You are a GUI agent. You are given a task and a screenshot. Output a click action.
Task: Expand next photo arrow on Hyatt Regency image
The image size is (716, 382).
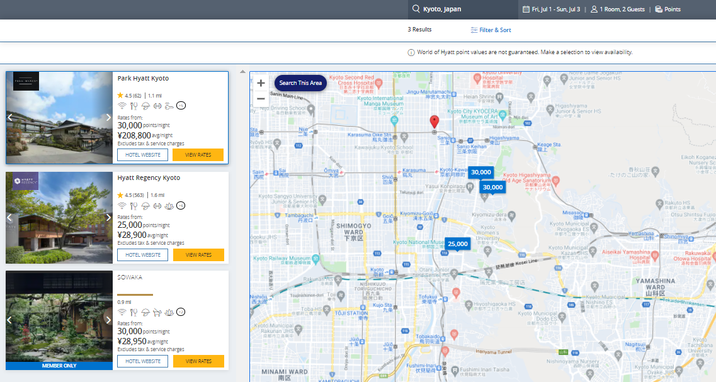point(108,216)
